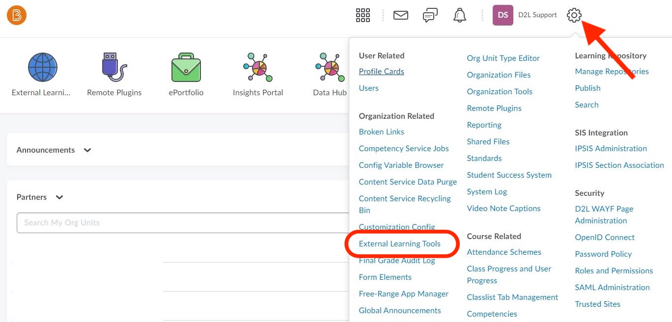Open Reporting link
The width and height of the screenshot is (672, 322).
pyautogui.click(x=484, y=125)
